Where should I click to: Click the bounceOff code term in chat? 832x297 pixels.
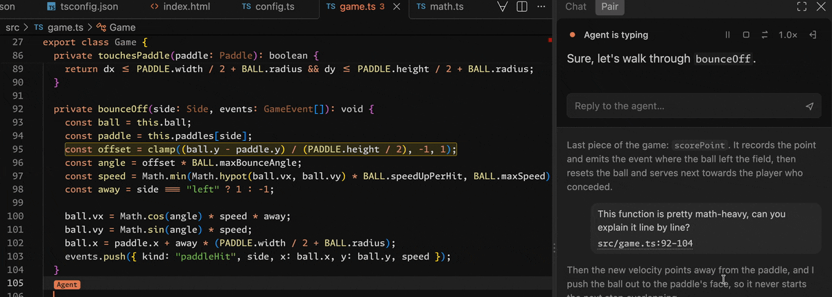[x=723, y=60]
